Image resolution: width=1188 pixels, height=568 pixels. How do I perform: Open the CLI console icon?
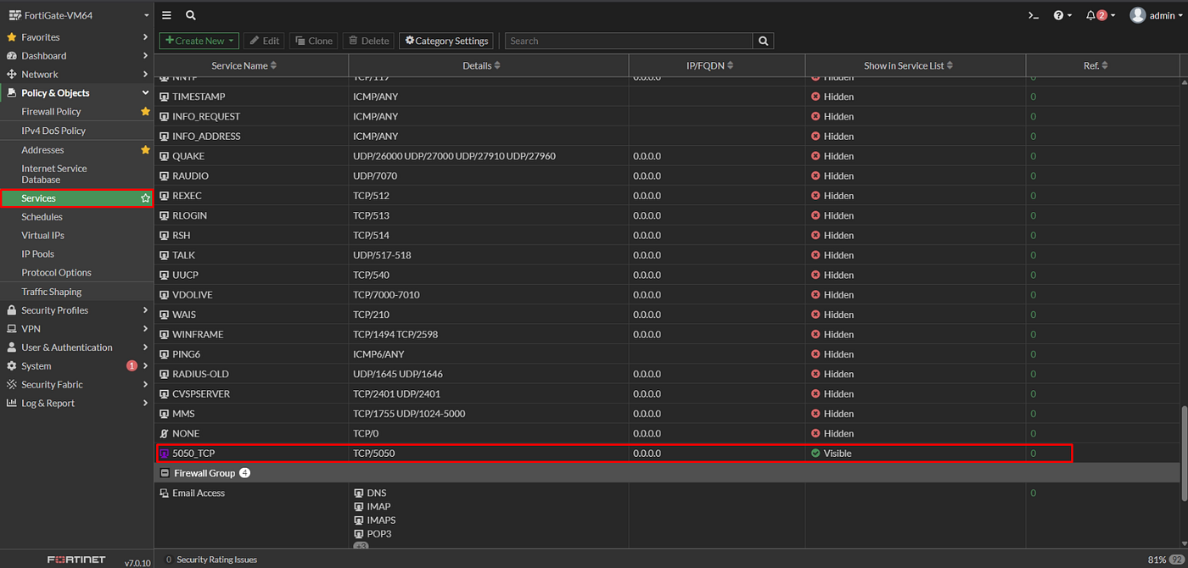[1034, 15]
